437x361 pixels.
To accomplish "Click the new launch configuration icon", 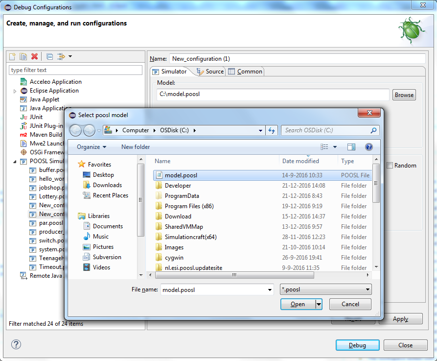I will pos(13,57).
